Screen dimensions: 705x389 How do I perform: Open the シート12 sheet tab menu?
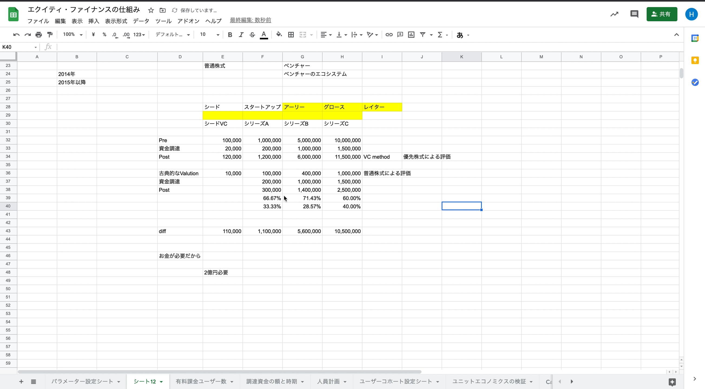[x=162, y=381]
